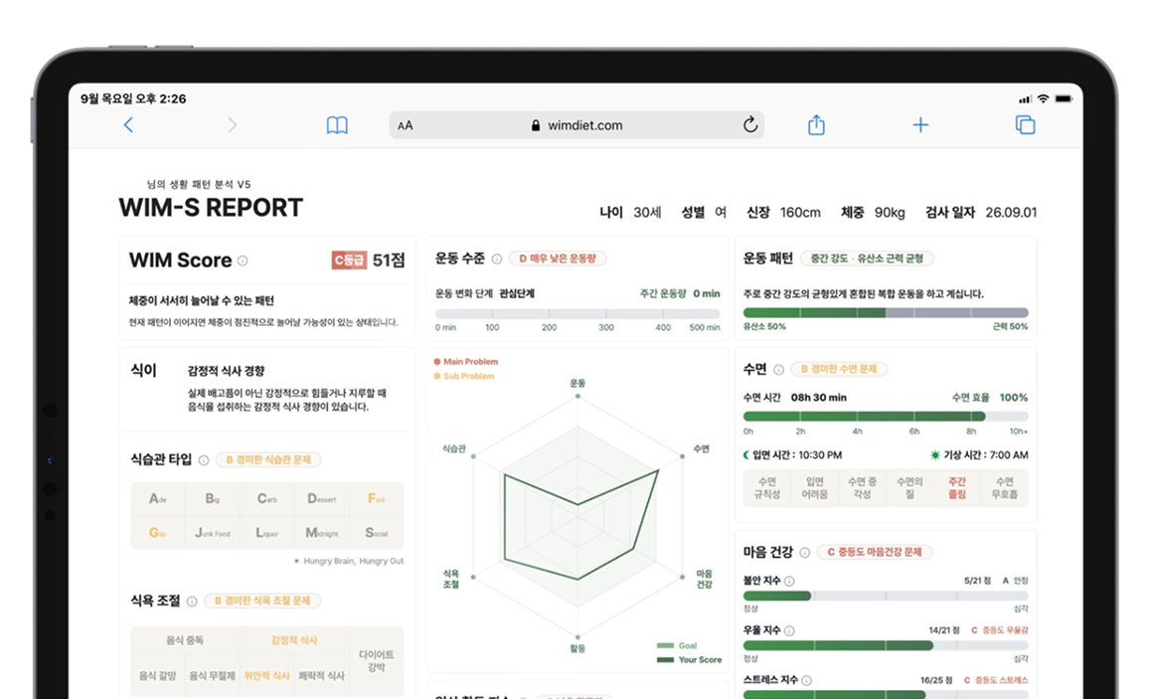Click the D 매우 낮은 운동량 badge

pos(558,259)
